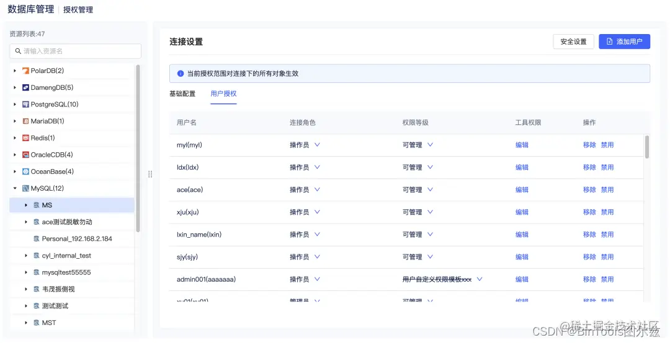The width and height of the screenshot is (670, 343).
Task: Click the resource tree vertical scrollbar
Action: point(138,148)
